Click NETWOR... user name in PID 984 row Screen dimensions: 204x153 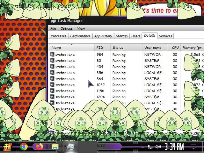coord(154,55)
